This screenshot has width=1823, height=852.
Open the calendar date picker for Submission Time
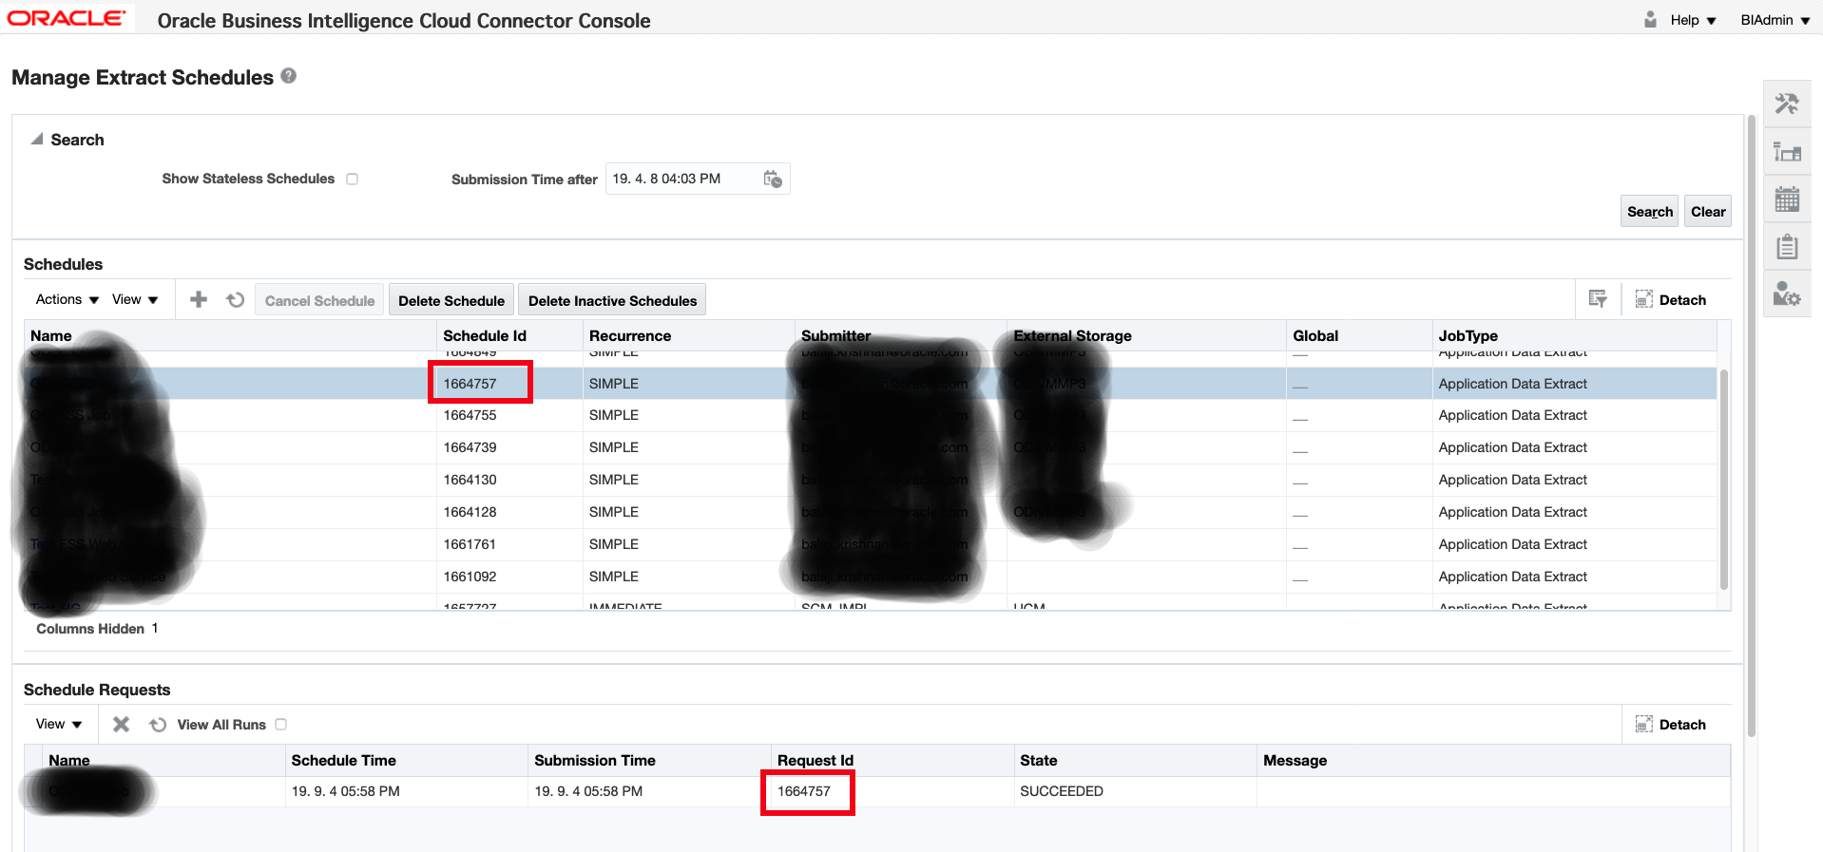pos(773,180)
